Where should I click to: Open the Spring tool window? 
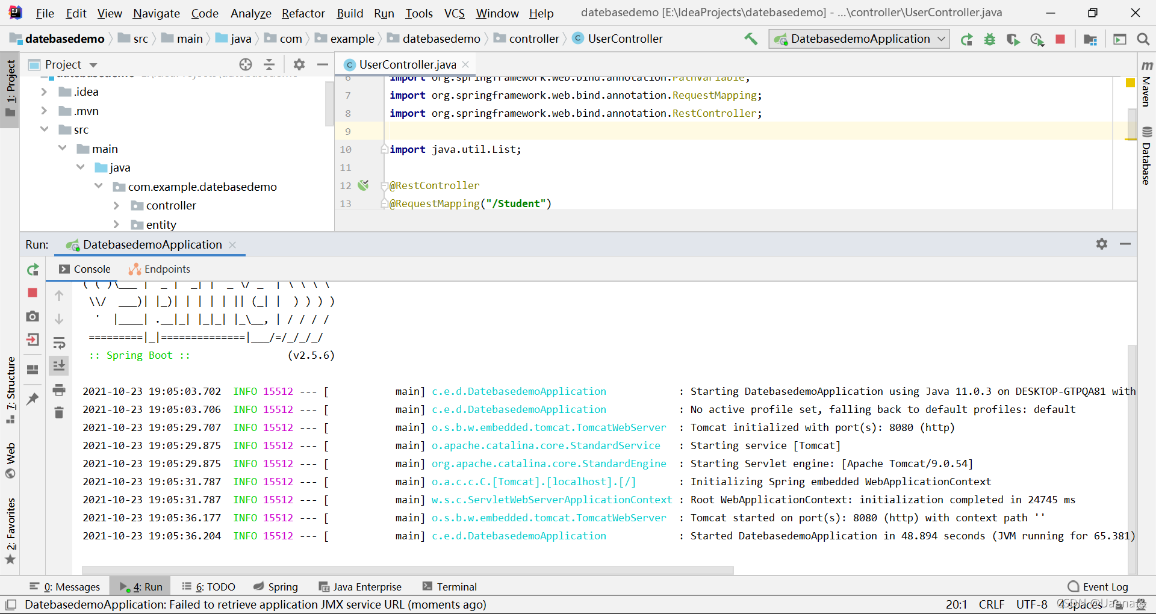276,587
